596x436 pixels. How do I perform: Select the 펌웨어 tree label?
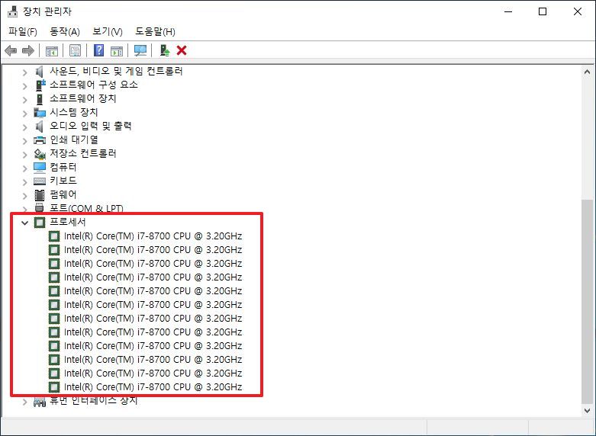click(63, 194)
